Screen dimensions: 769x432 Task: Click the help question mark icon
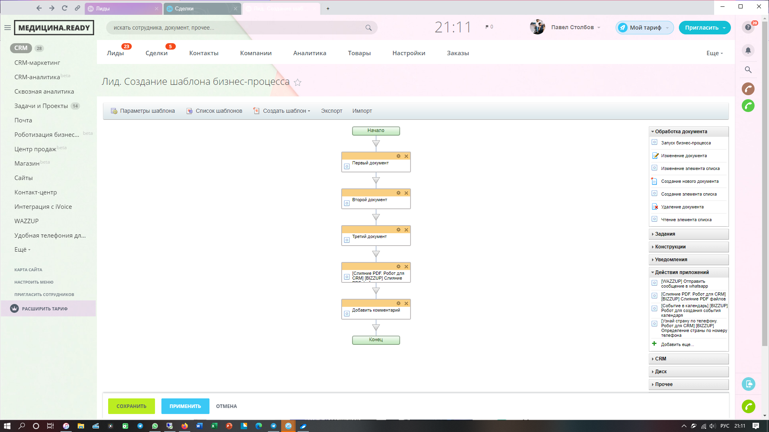pos(748,28)
